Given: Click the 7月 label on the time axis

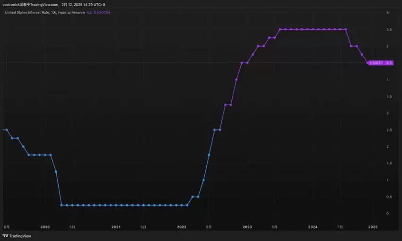Looking at the screenshot, I should (x=340, y=227).
